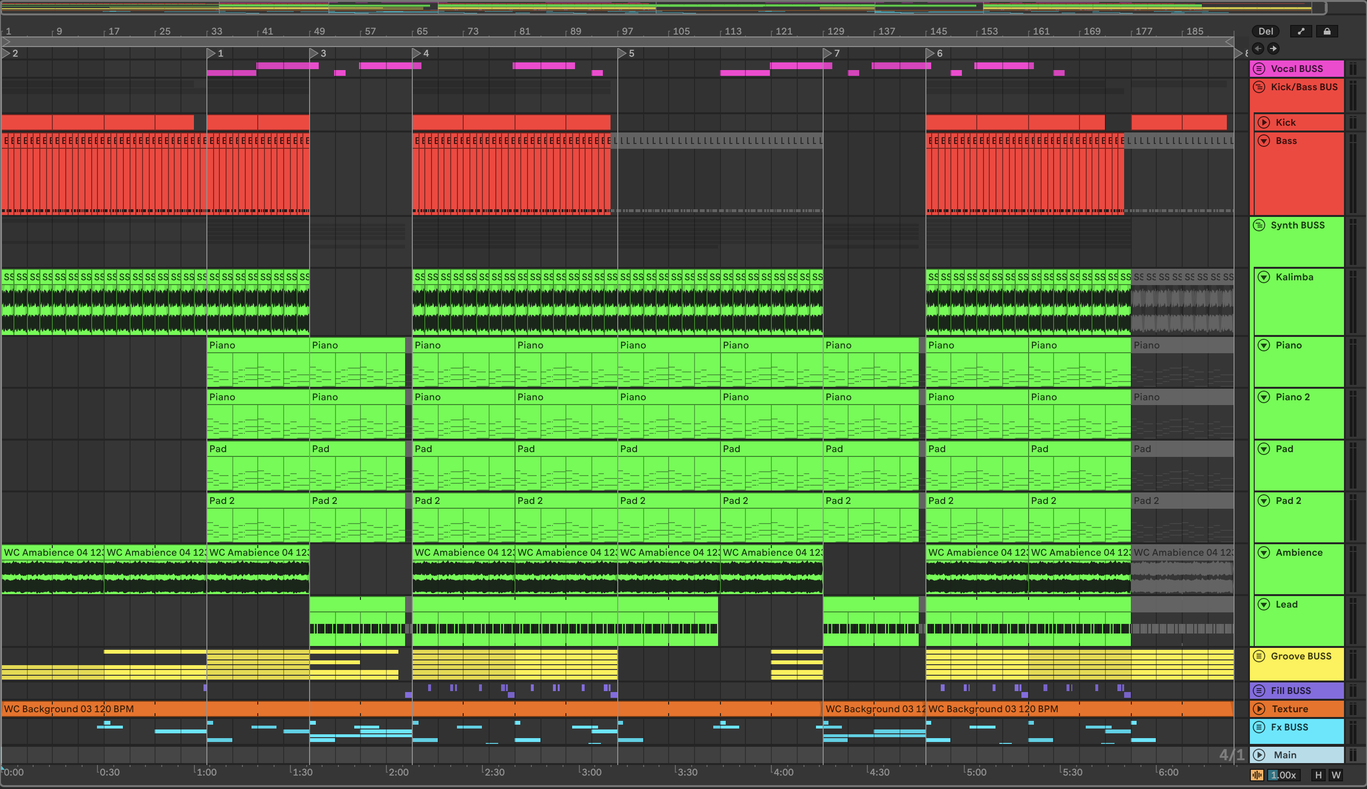1367x789 pixels.
Task: Click the H optimize height button
Action: [x=1318, y=775]
